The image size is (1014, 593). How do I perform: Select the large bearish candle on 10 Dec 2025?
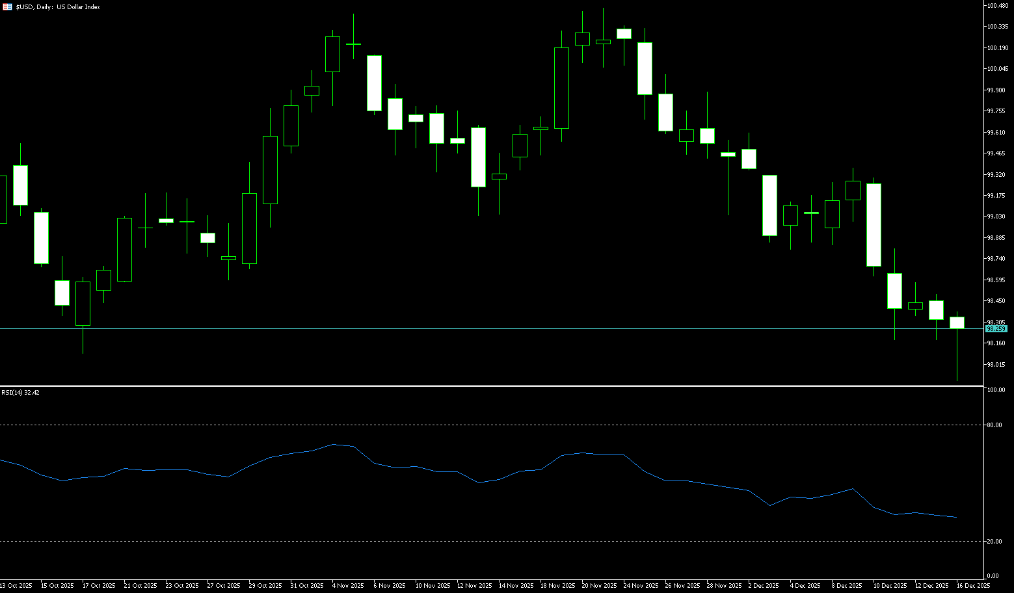pos(874,225)
